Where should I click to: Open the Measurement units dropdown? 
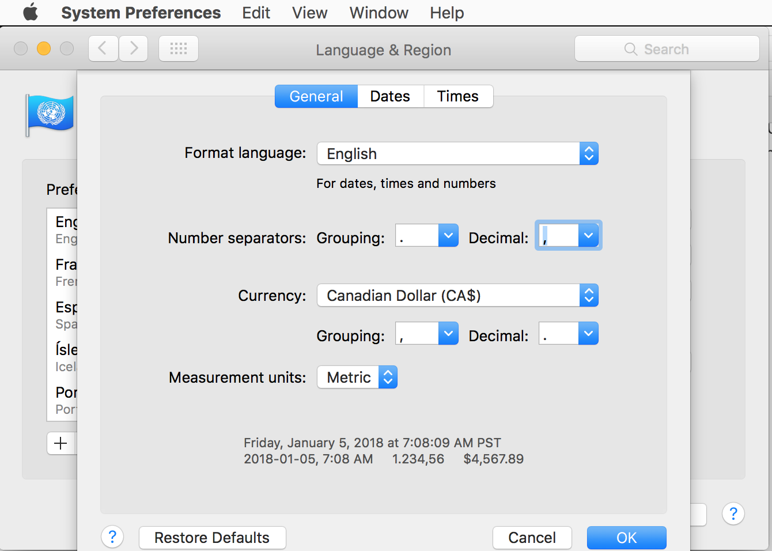pos(357,378)
